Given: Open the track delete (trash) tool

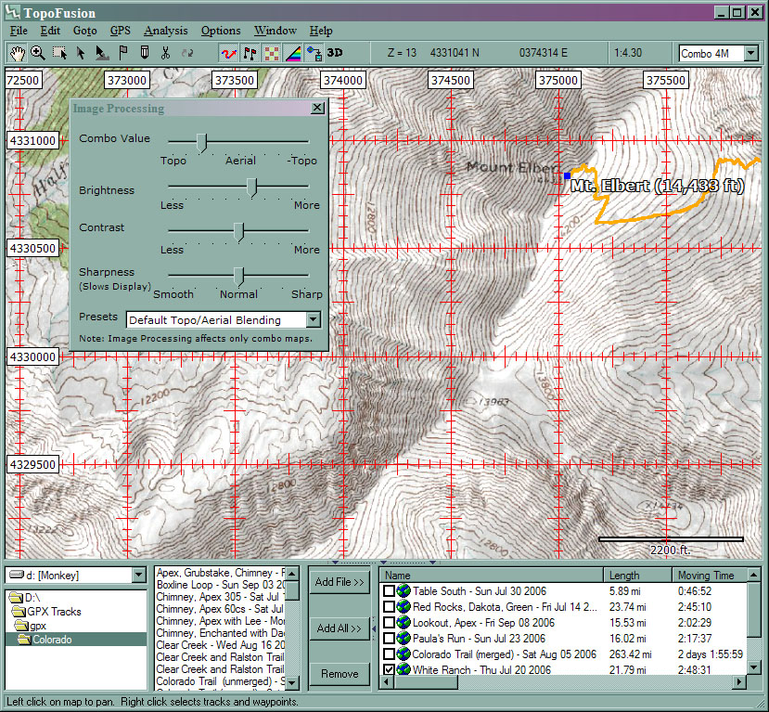Looking at the screenshot, I should (146, 53).
